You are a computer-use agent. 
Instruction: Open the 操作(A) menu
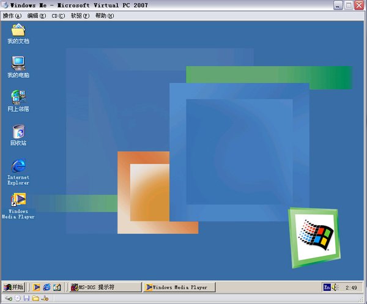(12, 16)
